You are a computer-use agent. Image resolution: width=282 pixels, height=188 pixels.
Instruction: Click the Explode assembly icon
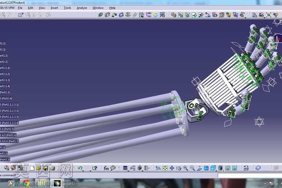click(268, 15)
